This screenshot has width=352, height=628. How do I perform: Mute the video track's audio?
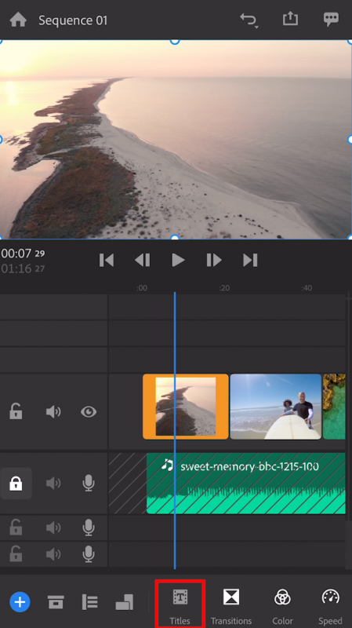point(53,411)
